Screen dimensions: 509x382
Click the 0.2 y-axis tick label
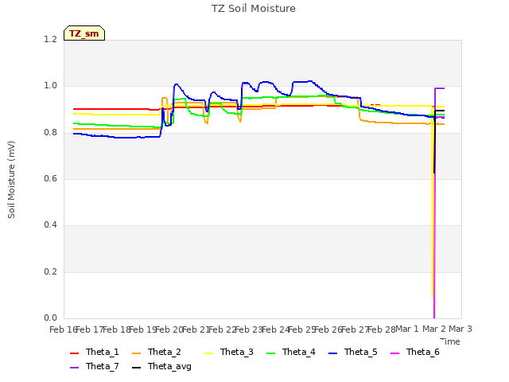[50, 271]
